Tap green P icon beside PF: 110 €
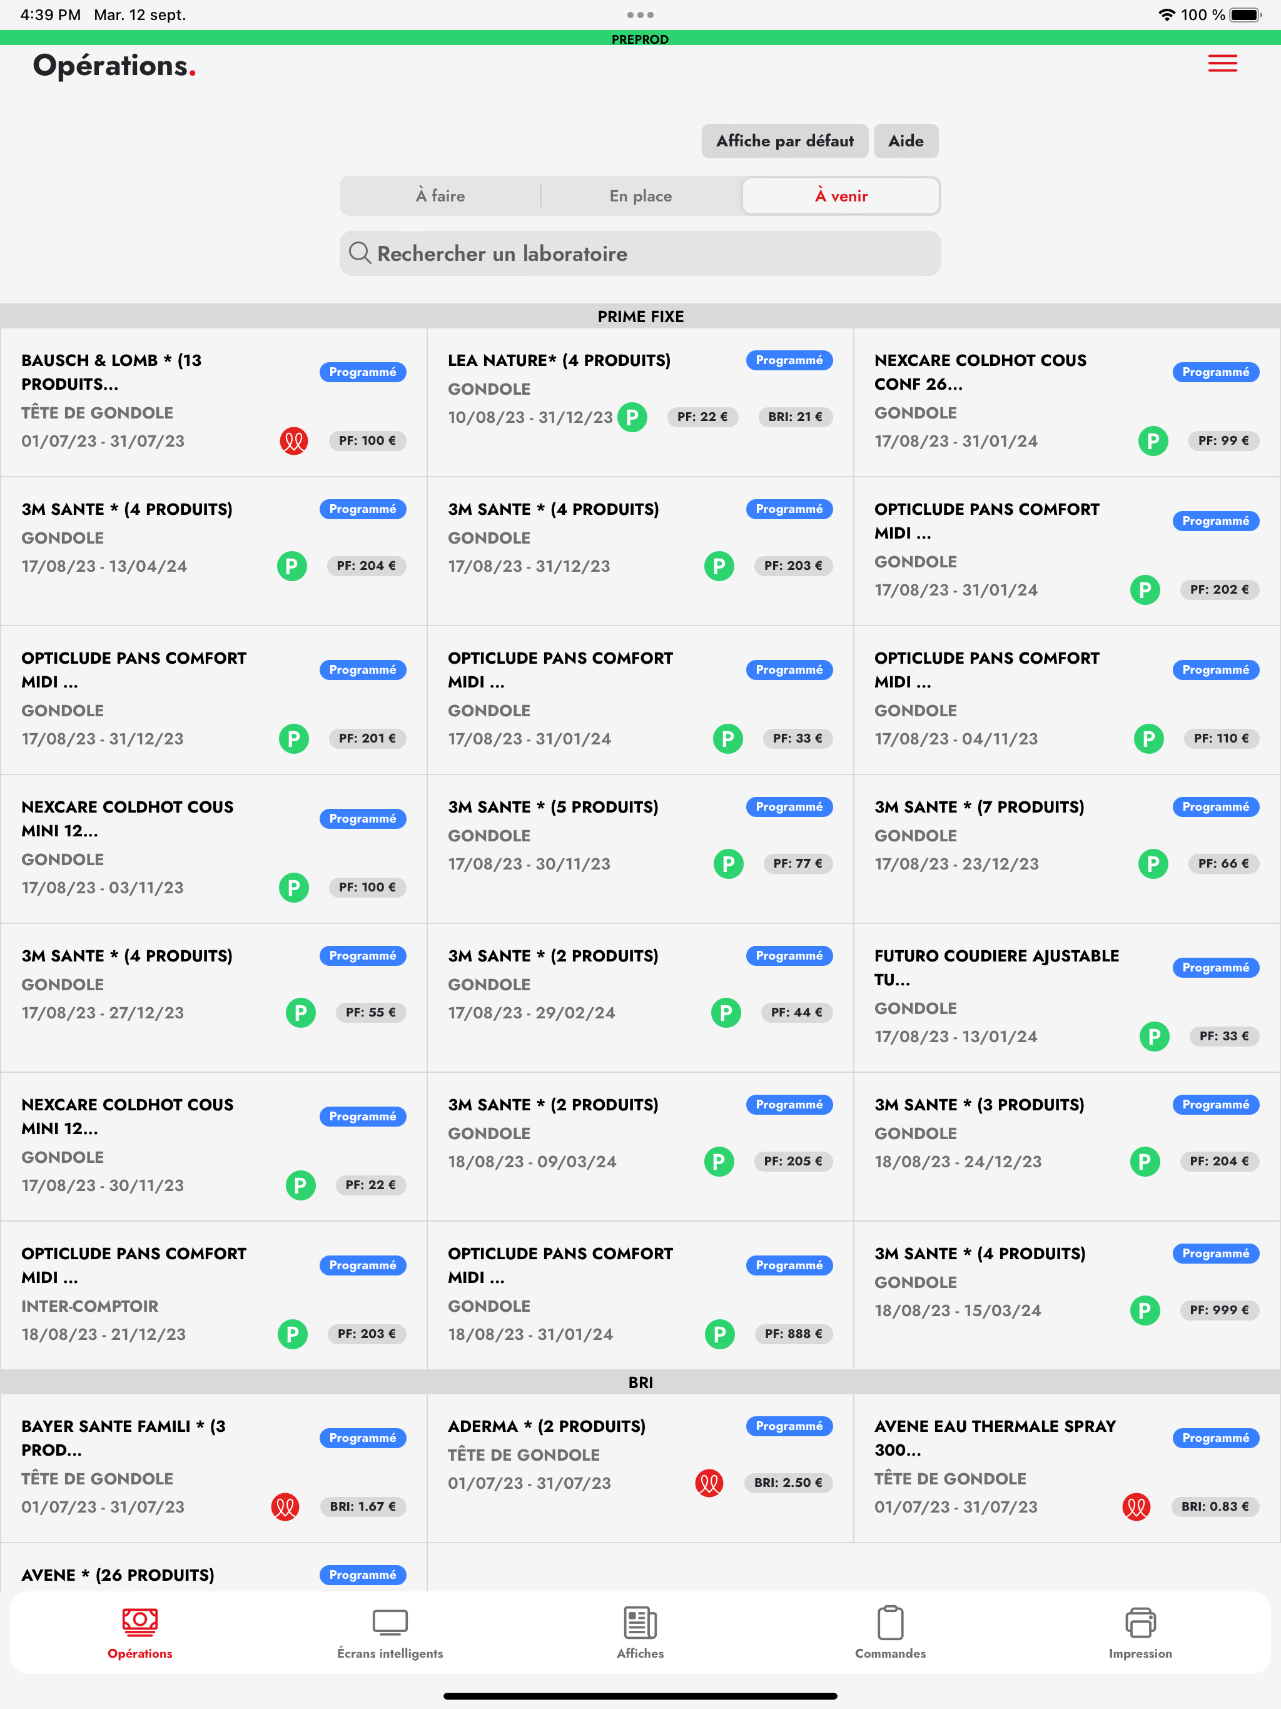 pyautogui.click(x=1149, y=739)
